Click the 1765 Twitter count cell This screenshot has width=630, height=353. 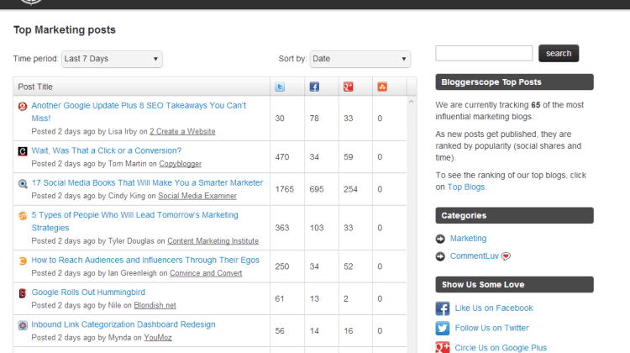pyautogui.click(x=287, y=189)
